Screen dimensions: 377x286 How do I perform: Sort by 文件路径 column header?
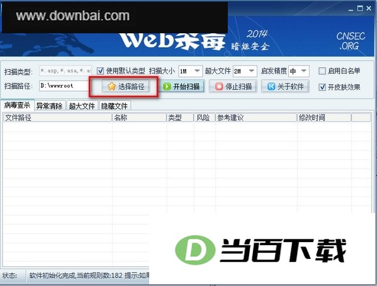click(57, 118)
